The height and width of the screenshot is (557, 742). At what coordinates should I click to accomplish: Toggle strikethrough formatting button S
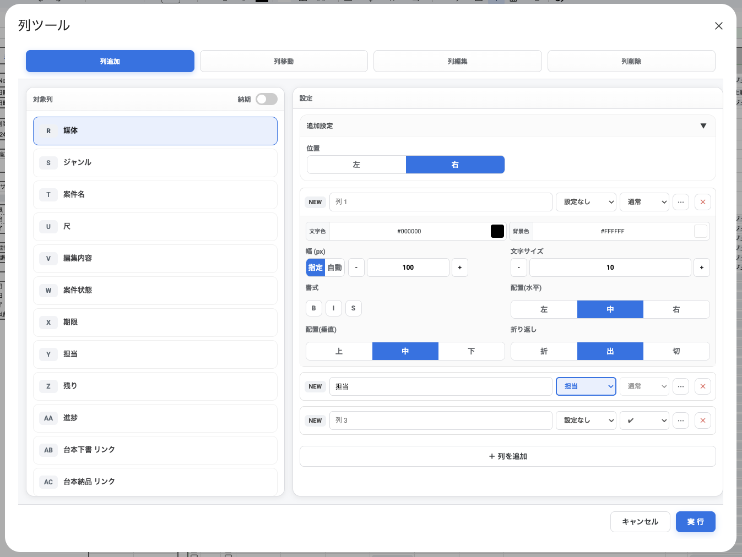tap(354, 308)
